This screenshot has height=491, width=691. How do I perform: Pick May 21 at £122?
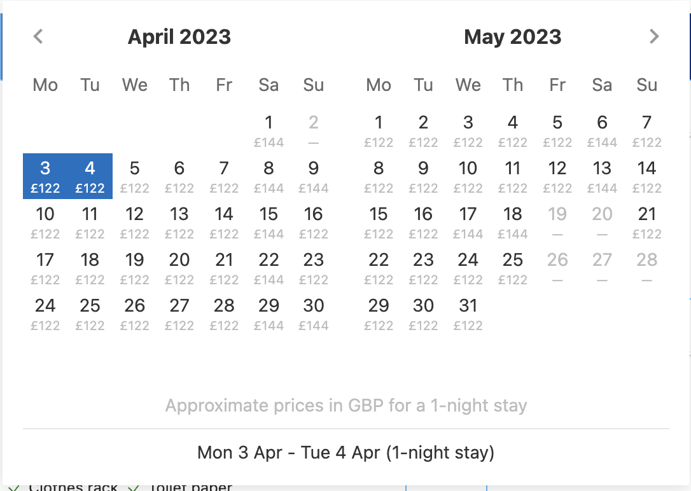coord(647,222)
